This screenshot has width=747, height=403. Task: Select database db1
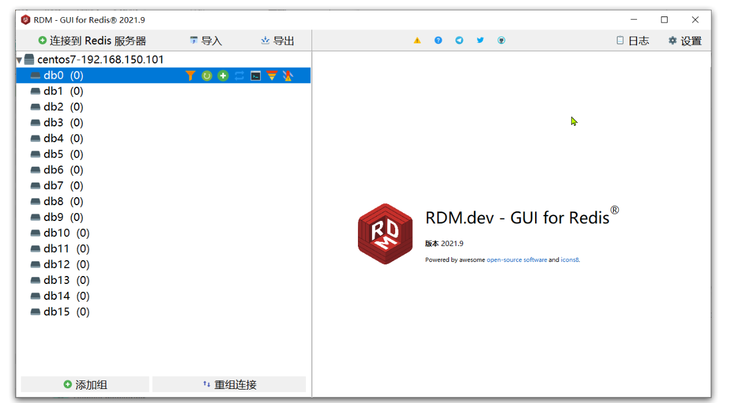pos(164,91)
